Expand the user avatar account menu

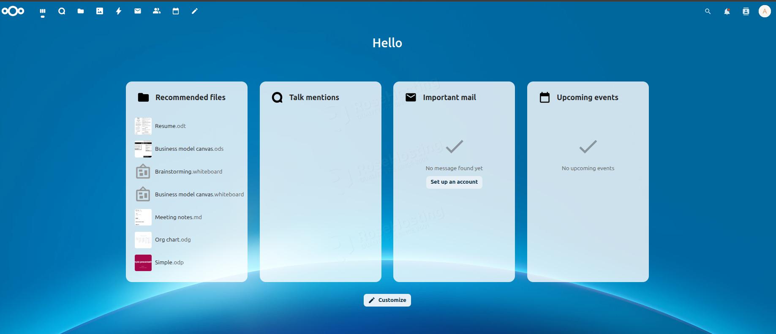(765, 11)
